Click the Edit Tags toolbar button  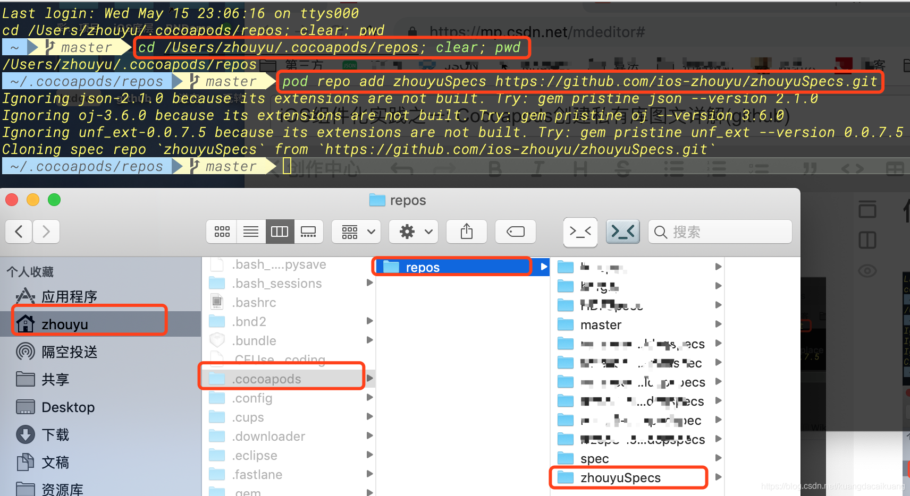coord(516,232)
